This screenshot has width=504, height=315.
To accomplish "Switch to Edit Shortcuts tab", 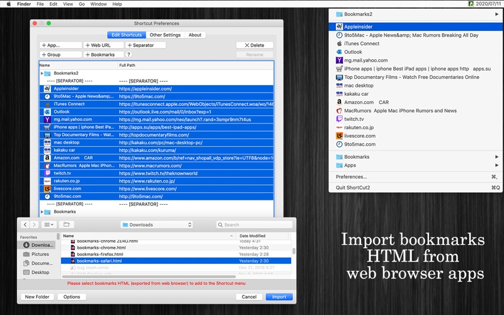I will tap(127, 35).
